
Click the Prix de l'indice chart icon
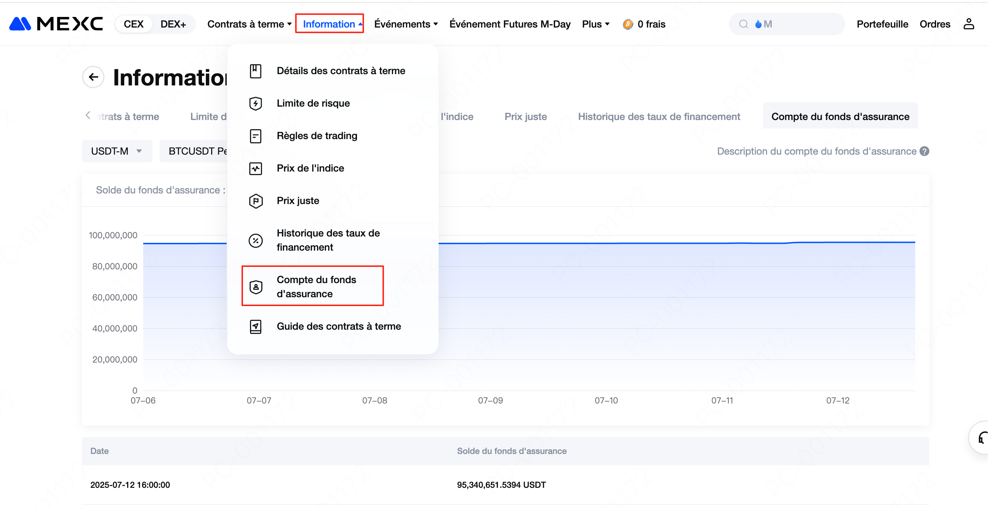(255, 168)
